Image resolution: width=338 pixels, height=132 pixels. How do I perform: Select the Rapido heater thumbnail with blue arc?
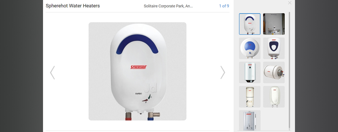(x=250, y=24)
